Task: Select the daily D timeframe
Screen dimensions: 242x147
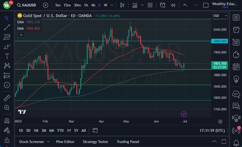Action: [x=100, y=5]
